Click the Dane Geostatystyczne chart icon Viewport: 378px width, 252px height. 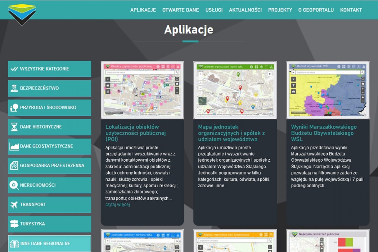pos(14,147)
